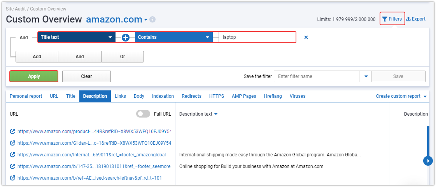This screenshot has height=187, width=436.
Task: Open external icon for b/147-35 URL
Action: tap(12, 166)
